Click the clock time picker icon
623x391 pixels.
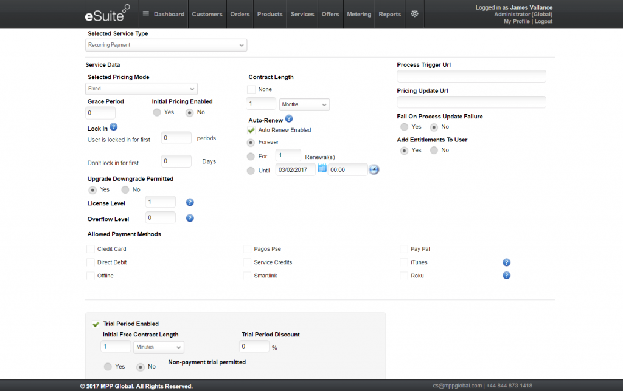[x=374, y=169]
